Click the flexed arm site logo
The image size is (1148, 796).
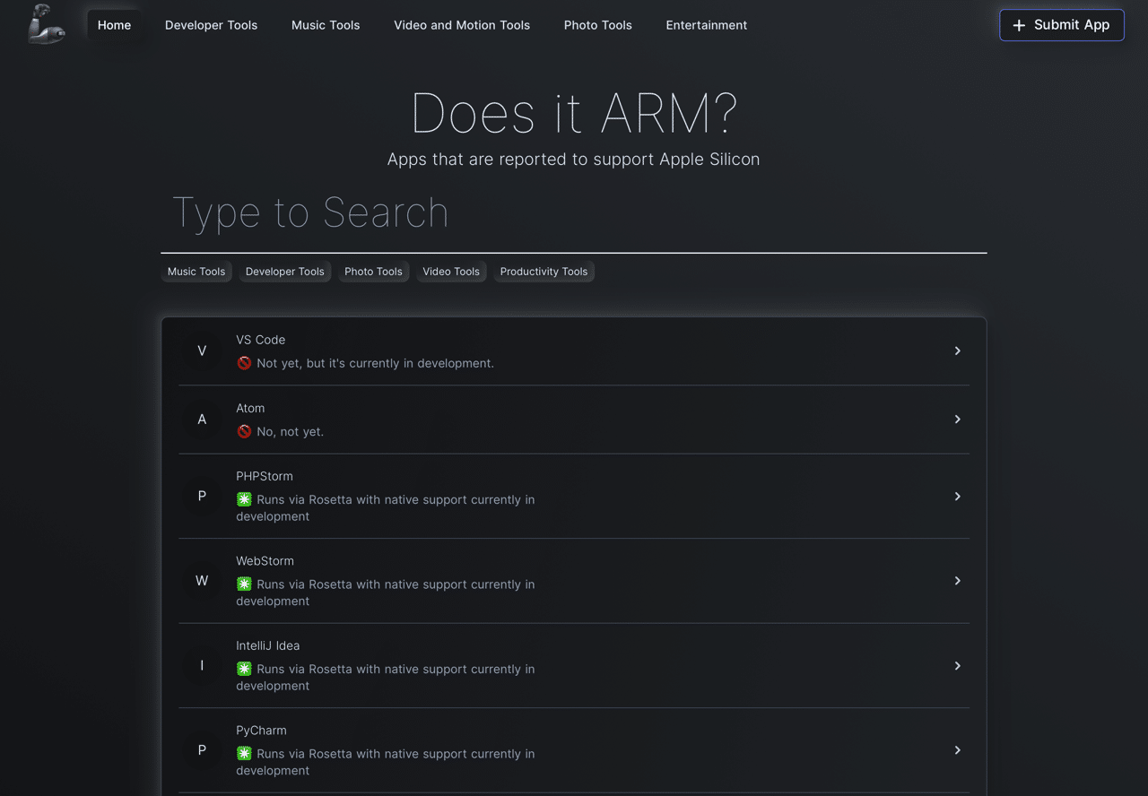45,24
